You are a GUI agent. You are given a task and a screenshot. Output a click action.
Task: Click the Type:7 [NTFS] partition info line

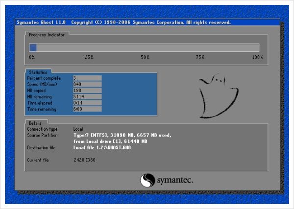coord(122,135)
